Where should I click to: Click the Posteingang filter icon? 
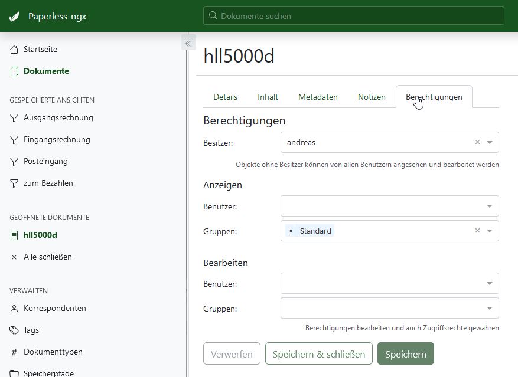[14, 162]
